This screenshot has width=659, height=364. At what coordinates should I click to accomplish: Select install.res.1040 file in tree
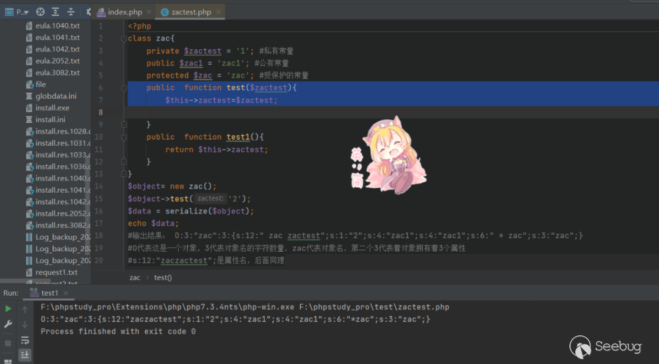[x=62, y=179]
